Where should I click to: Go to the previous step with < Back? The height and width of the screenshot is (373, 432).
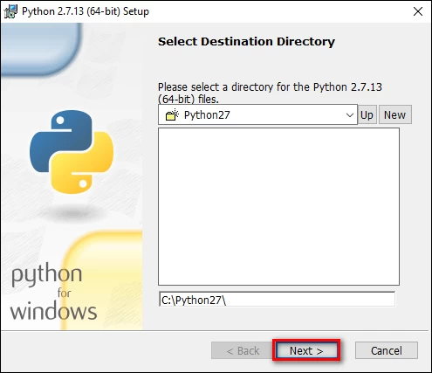tap(243, 350)
